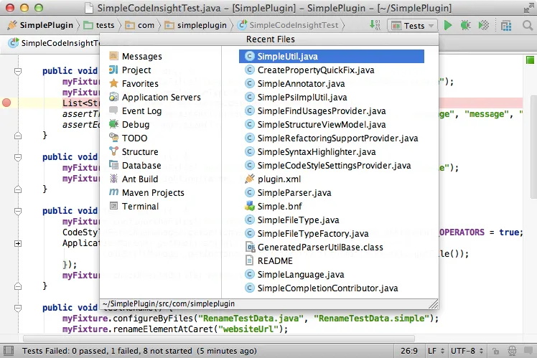Toggle the breakpoint in the gutter

click(6, 103)
